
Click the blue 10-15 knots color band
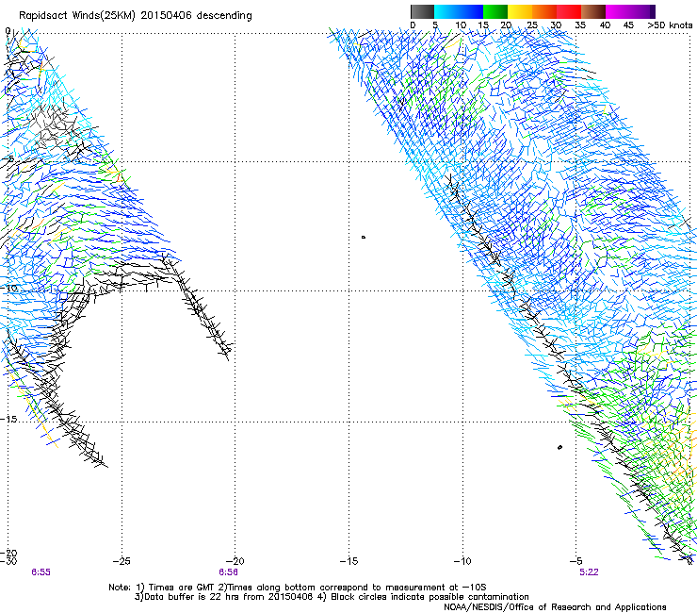(470, 11)
